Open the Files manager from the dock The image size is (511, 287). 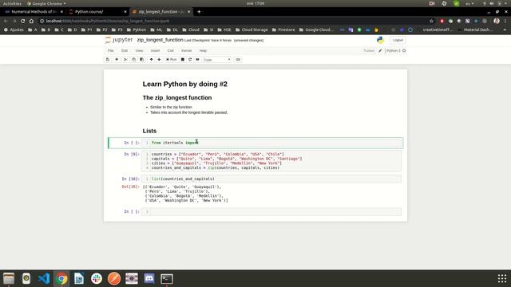(x=9, y=278)
